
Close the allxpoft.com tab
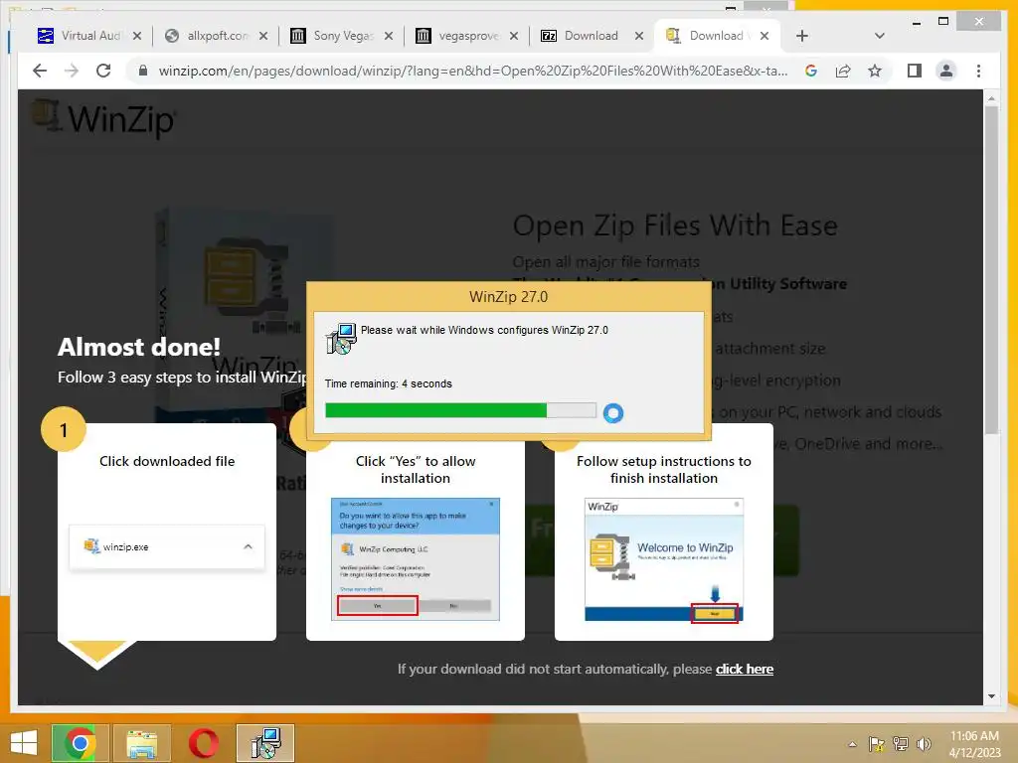[x=262, y=36]
